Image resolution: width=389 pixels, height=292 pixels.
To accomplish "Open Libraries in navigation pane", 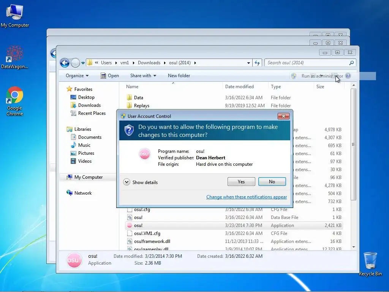I will [79, 129].
